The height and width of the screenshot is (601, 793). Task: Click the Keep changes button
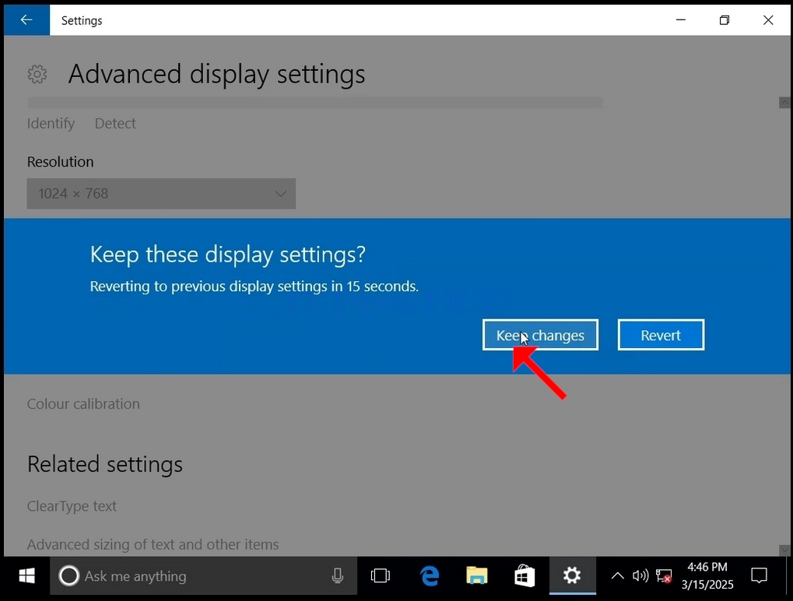540,335
